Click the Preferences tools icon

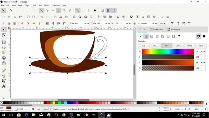pyautogui.click(x=168, y=17)
